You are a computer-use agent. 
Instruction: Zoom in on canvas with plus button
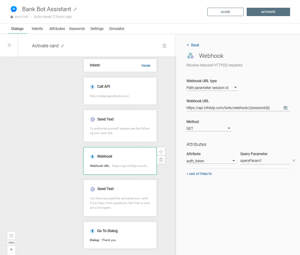pyautogui.click(x=11, y=249)
